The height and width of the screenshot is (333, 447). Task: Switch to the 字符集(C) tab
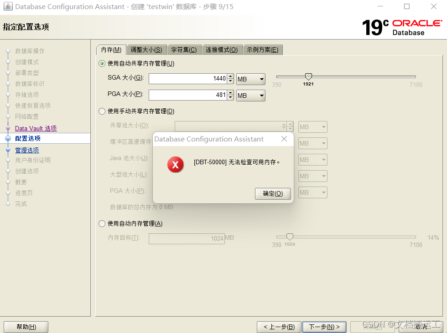point(184,50)
